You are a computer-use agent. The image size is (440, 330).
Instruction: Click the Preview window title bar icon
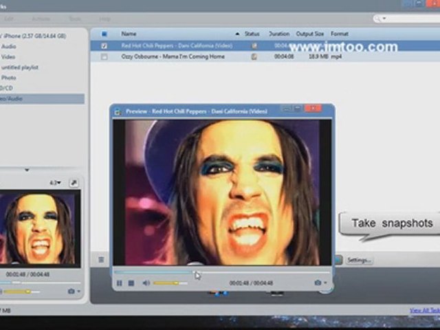[x=118, y=111]
